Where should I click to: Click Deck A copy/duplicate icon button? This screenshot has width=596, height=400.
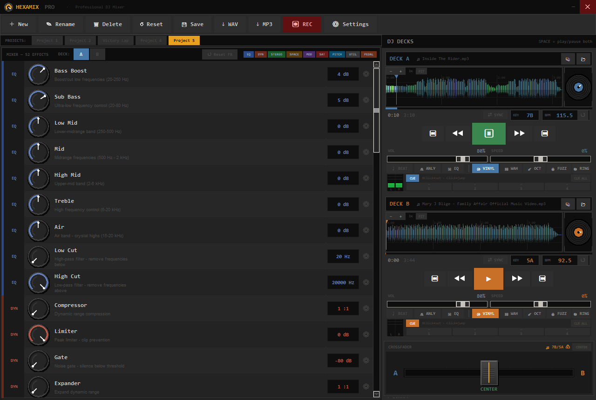click(x=568, y=59)
